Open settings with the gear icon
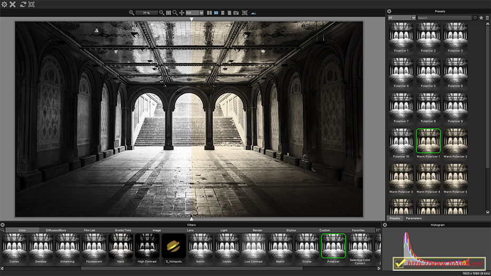This screenshot has width=491, height=276. pyautogui.click(x=4, y=4)
